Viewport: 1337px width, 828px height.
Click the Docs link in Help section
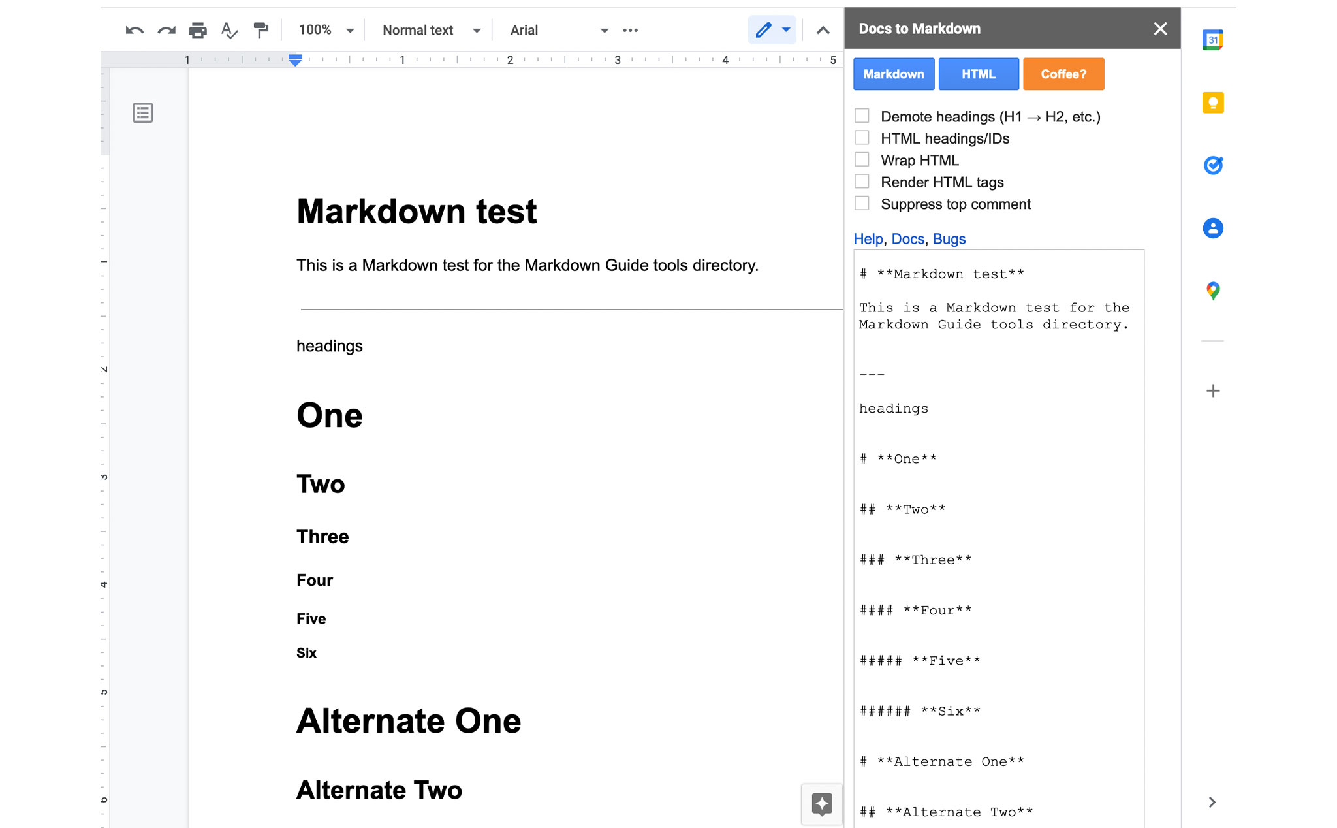click(x=906, y=238)
